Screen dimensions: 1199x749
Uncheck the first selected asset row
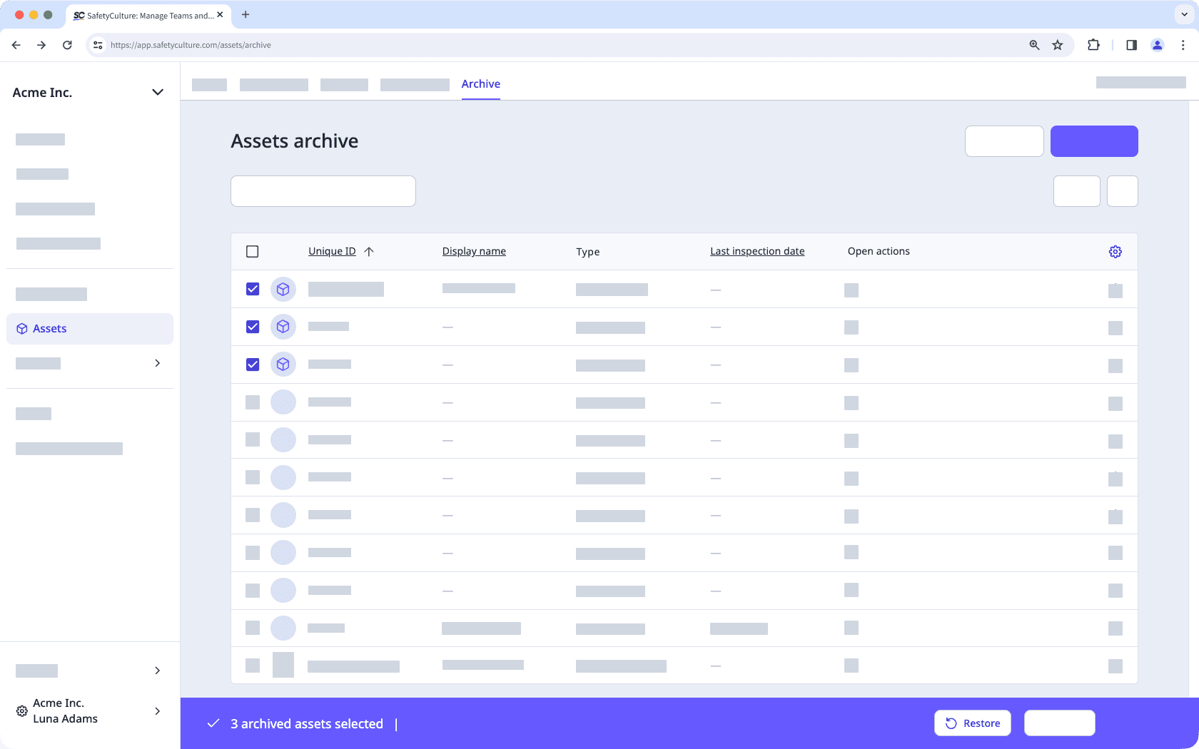tap(253, 289)
